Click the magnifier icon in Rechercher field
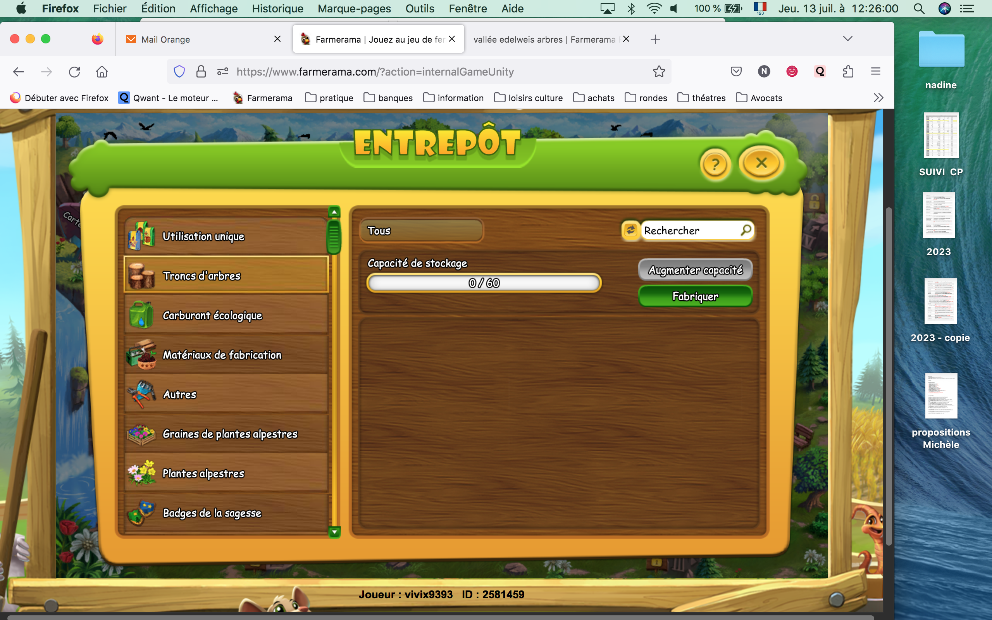 click(x=746, y=230)
